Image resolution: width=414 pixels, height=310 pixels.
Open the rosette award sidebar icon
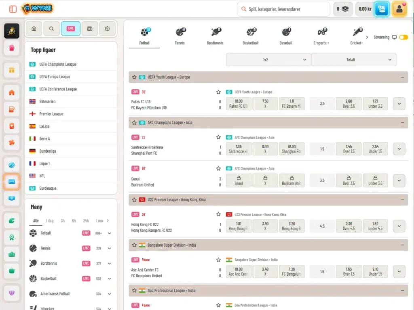pos(12,237)
